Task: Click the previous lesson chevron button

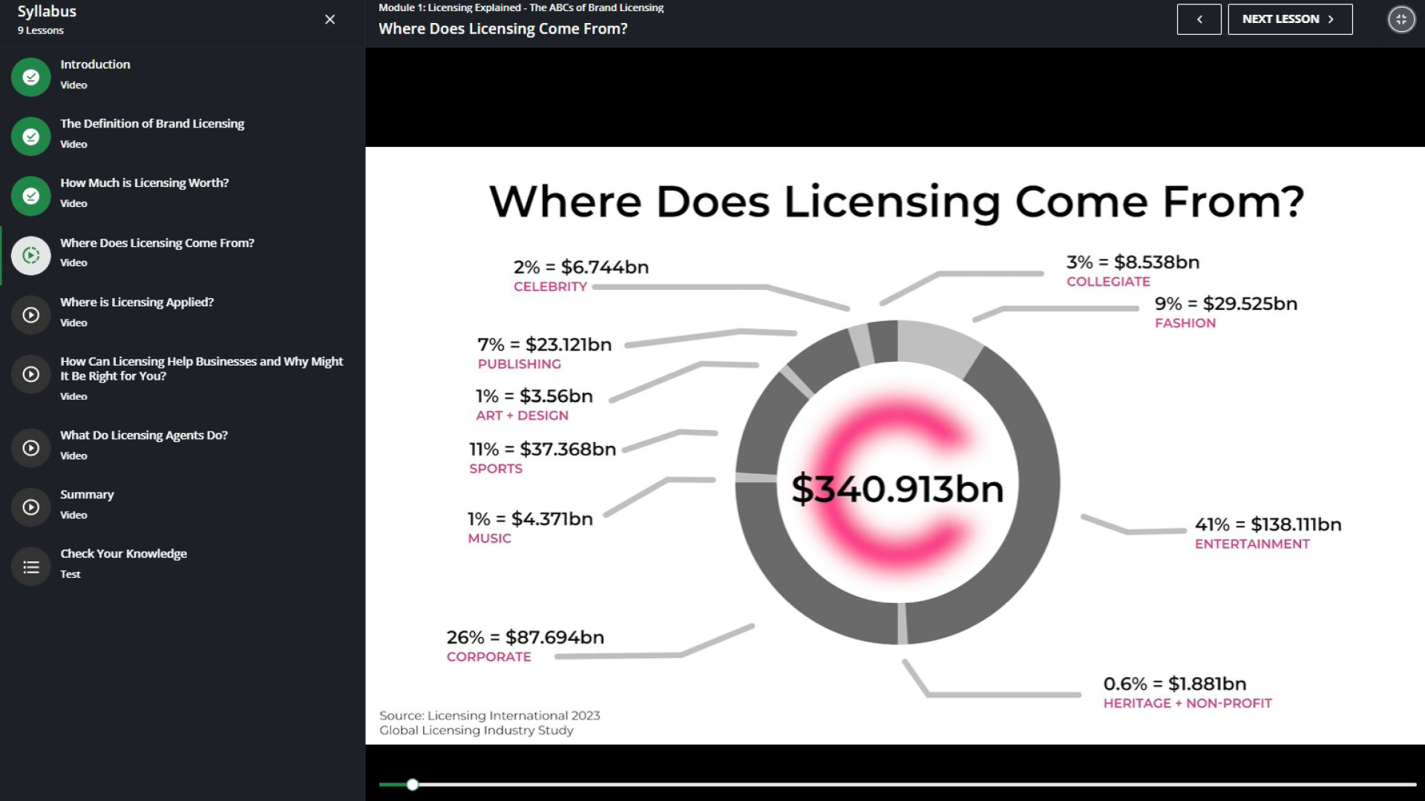Action: click(1199, 19)
